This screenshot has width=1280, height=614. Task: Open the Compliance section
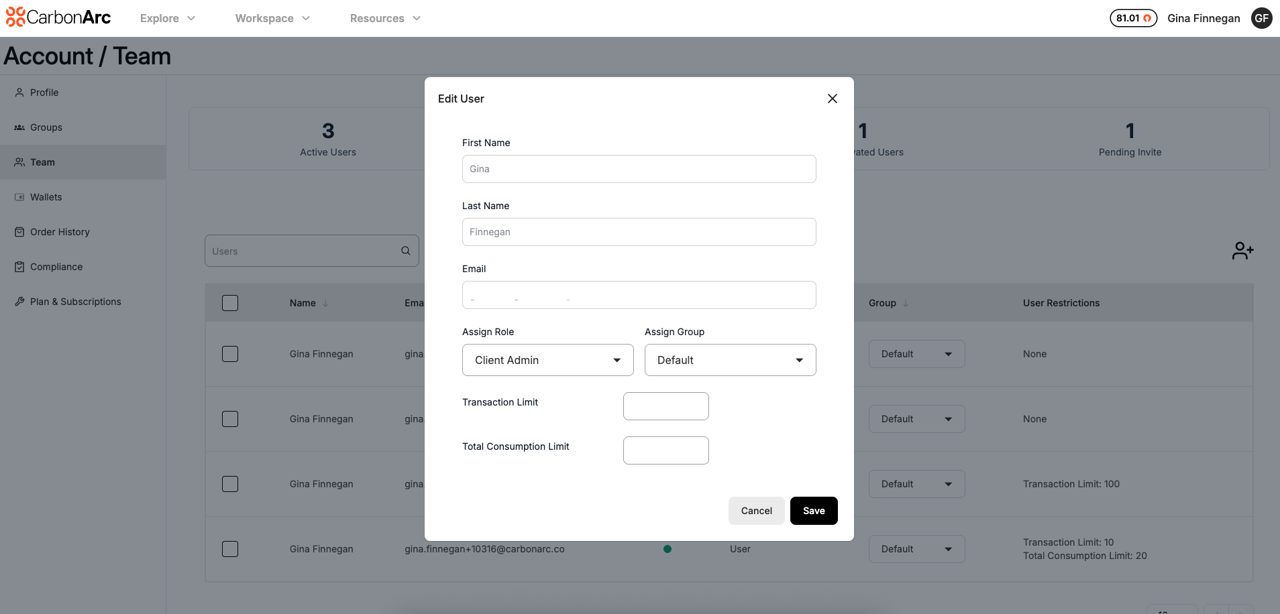click(x=56, y=266)
